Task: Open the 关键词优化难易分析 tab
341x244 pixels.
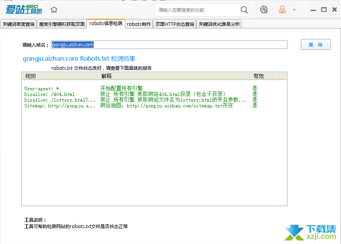Action: click(219, 24)
